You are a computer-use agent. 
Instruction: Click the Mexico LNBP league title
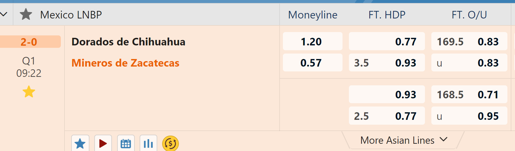click(71, 15)
